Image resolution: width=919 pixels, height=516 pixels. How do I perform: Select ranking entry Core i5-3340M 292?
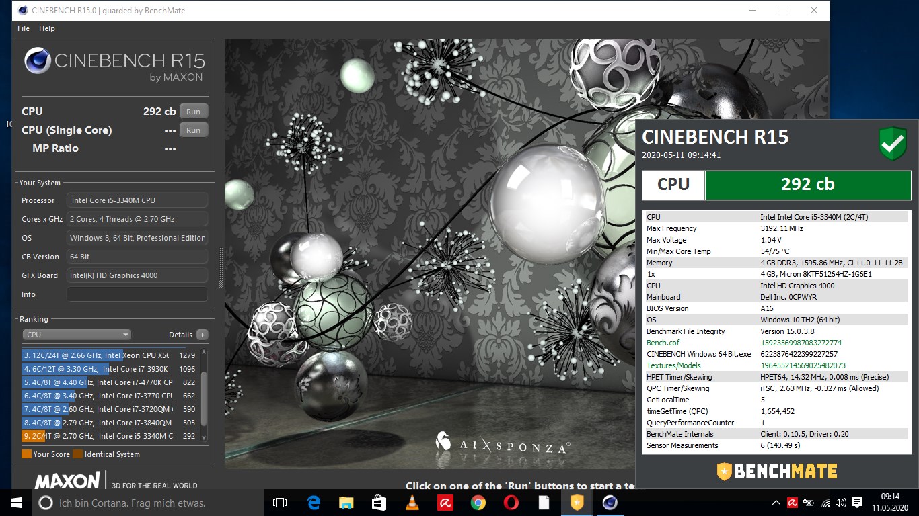click(x=109, y=436)
